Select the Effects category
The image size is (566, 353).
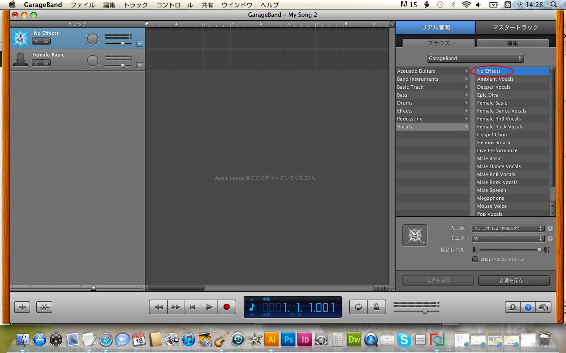(x=432, y=111)
